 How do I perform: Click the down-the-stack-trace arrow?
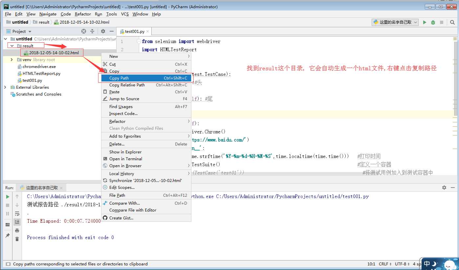17,205
